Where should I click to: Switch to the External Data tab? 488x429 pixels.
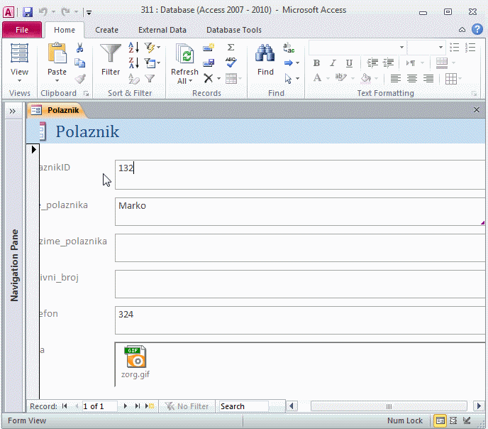pyautogui.click(x=162, y=30)
